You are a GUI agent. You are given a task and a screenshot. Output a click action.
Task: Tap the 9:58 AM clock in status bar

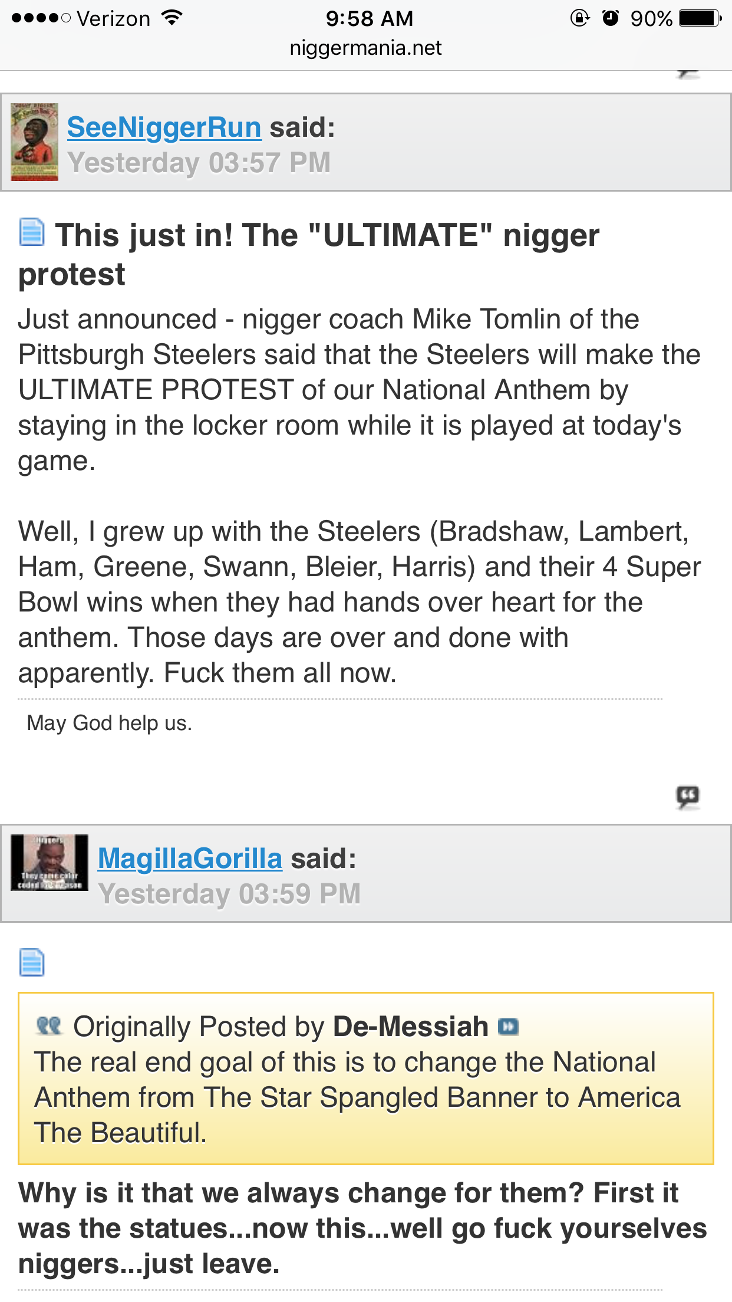(370, 18)
